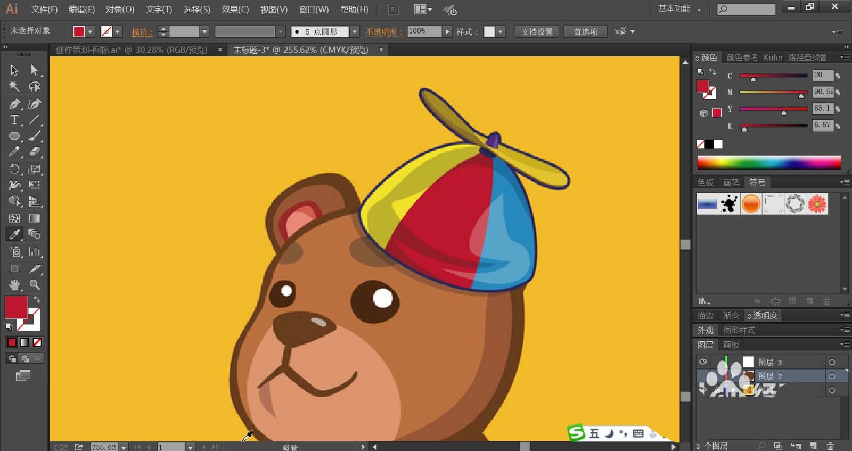This screenshot has width=852, height=451.
Task: Set gradient mode button in toolbox
Action: [x=24, y=342]
